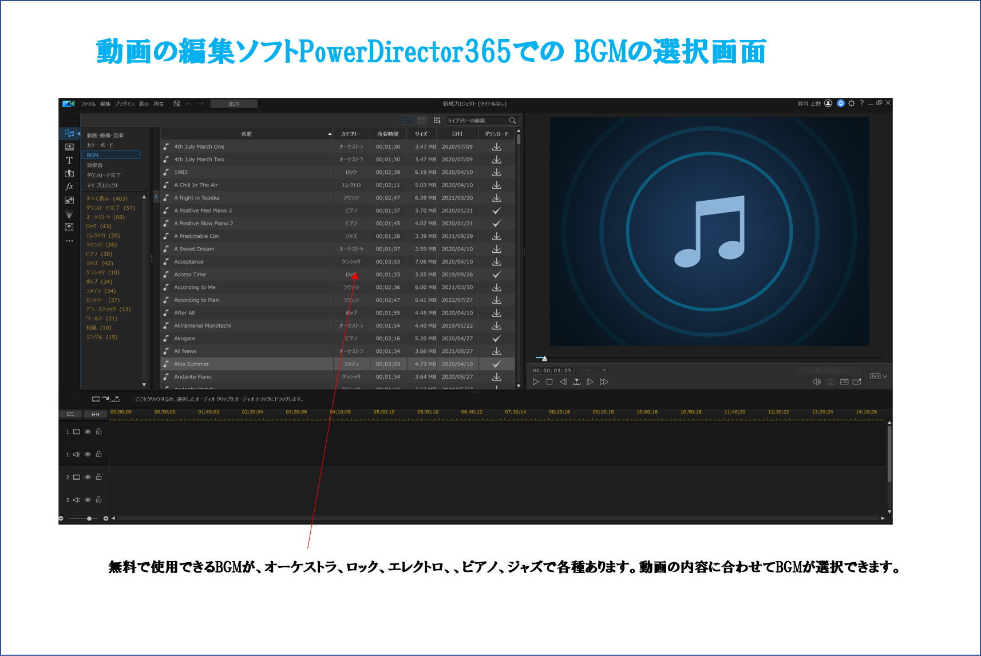Switch library to details list view
This screenshot has width=981, height=656.
tap(407, 120)
